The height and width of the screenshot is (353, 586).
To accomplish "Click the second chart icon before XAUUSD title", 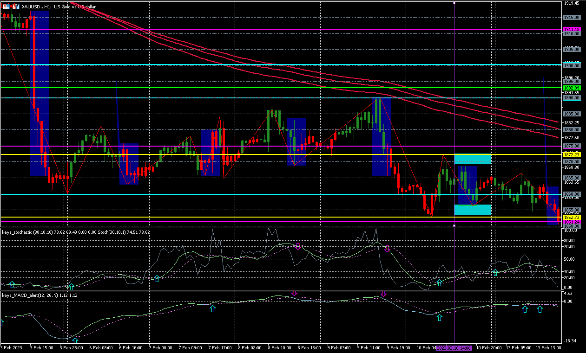I will click(x=15, y=6).
